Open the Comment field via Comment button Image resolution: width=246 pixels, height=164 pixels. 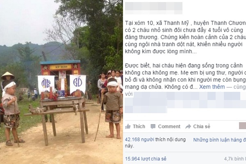[x=165, y=127]
